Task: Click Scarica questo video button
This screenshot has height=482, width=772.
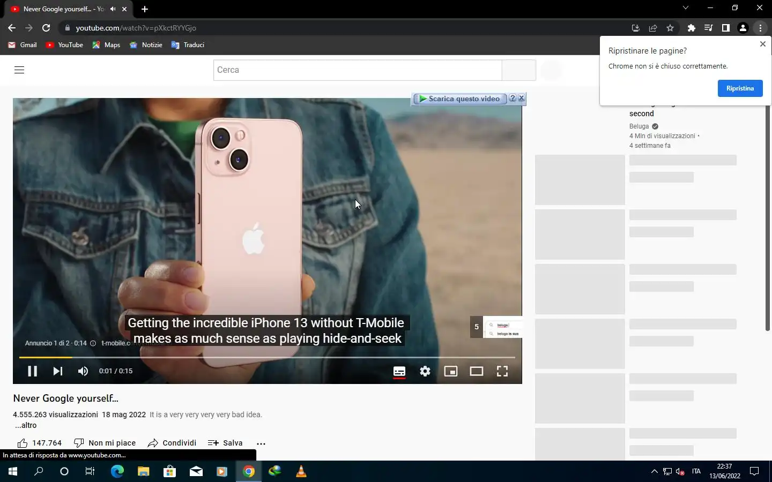Action: [460, 99]
